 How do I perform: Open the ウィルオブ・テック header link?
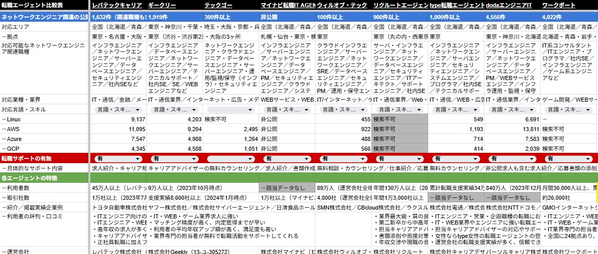[342, 5]
